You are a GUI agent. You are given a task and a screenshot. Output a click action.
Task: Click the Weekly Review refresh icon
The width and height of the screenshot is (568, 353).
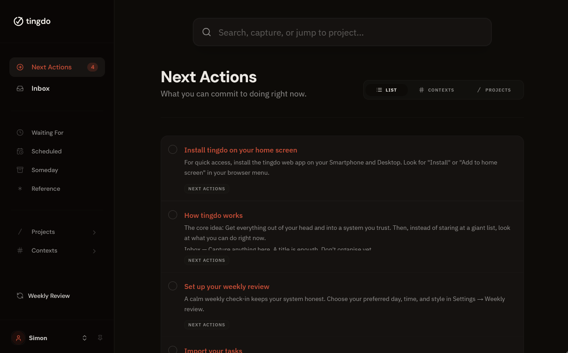click(20, 296)
